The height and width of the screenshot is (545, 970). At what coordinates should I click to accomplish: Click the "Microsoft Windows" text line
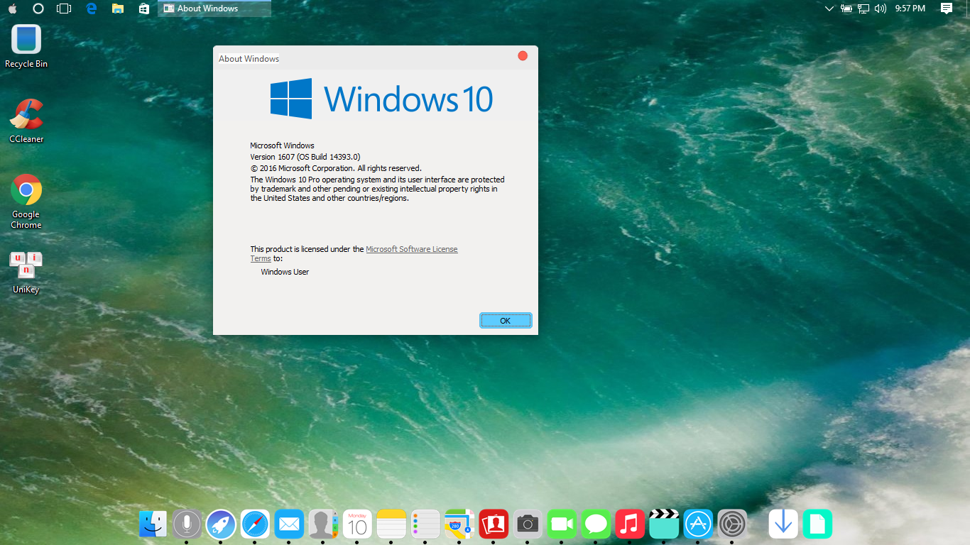coord(282,145)
